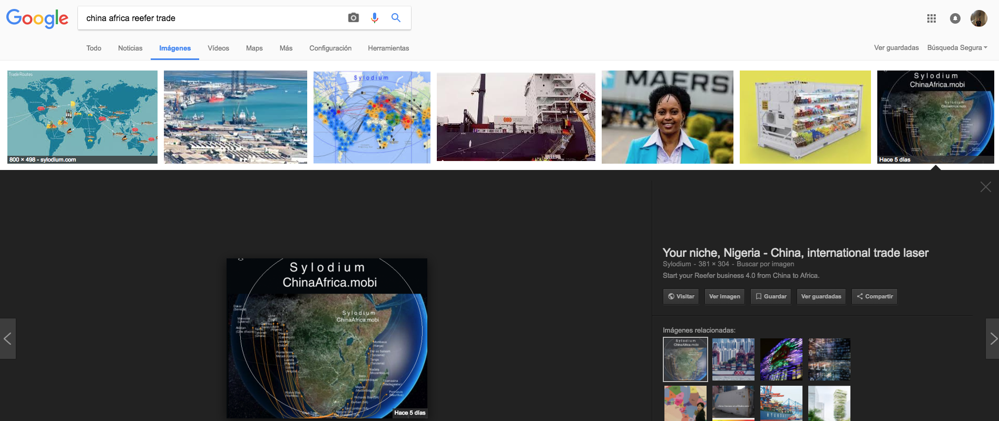Select the Sylodium ChinaAfrica.mobi globe thumbnail
Image resolution: width=999 pixels, height=421 pixels.
936,117
